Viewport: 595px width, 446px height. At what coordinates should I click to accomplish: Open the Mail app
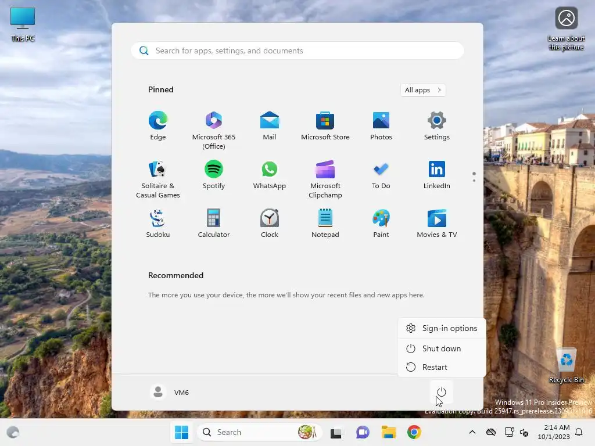click(x=270, y=126)
